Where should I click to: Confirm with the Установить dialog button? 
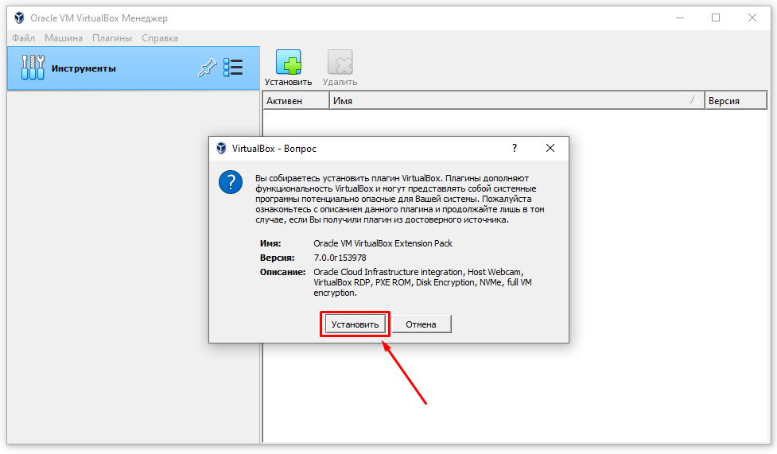pyautogui.click(x=355, y=324)
